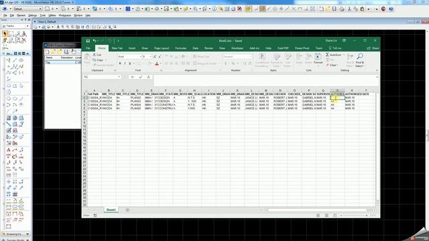Image resolution: width=429 pixels, height=241 pixels.
Task: Click the Excel Save icon in the title bar
Action: click(x=88, y=41)
